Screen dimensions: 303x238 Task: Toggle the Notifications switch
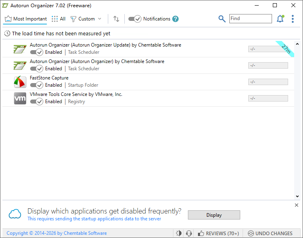click(135, 19)
